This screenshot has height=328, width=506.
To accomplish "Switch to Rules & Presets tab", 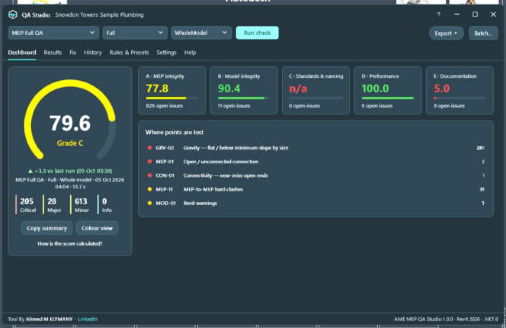I will tap(129, 52).
